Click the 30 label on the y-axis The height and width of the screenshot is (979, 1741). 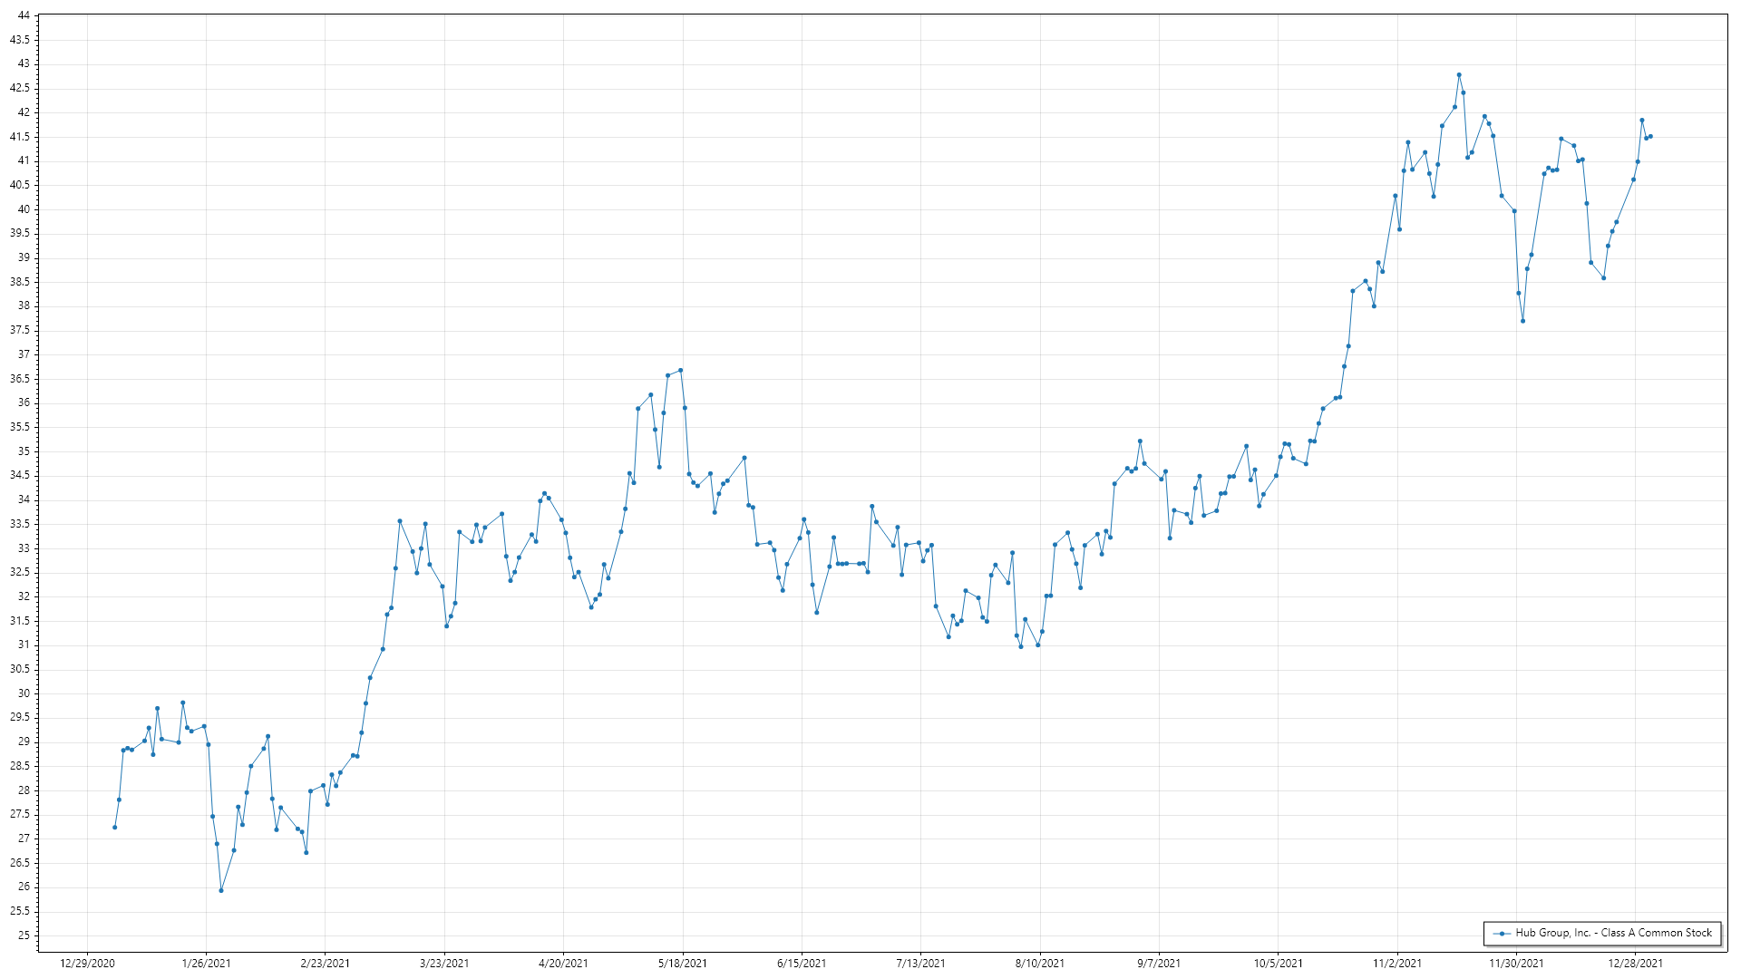point(23,693)
